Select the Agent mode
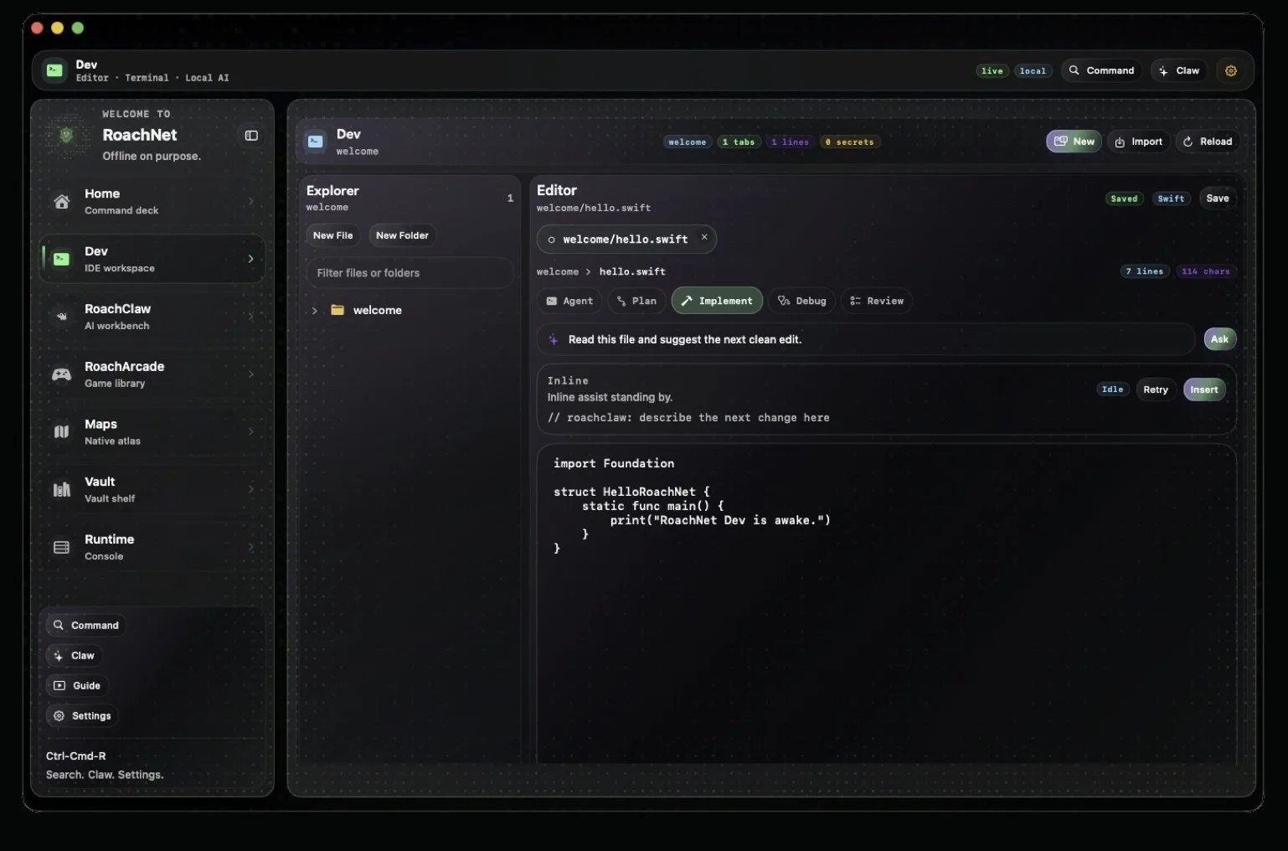 pyautogui.click(x=569, y=301)
